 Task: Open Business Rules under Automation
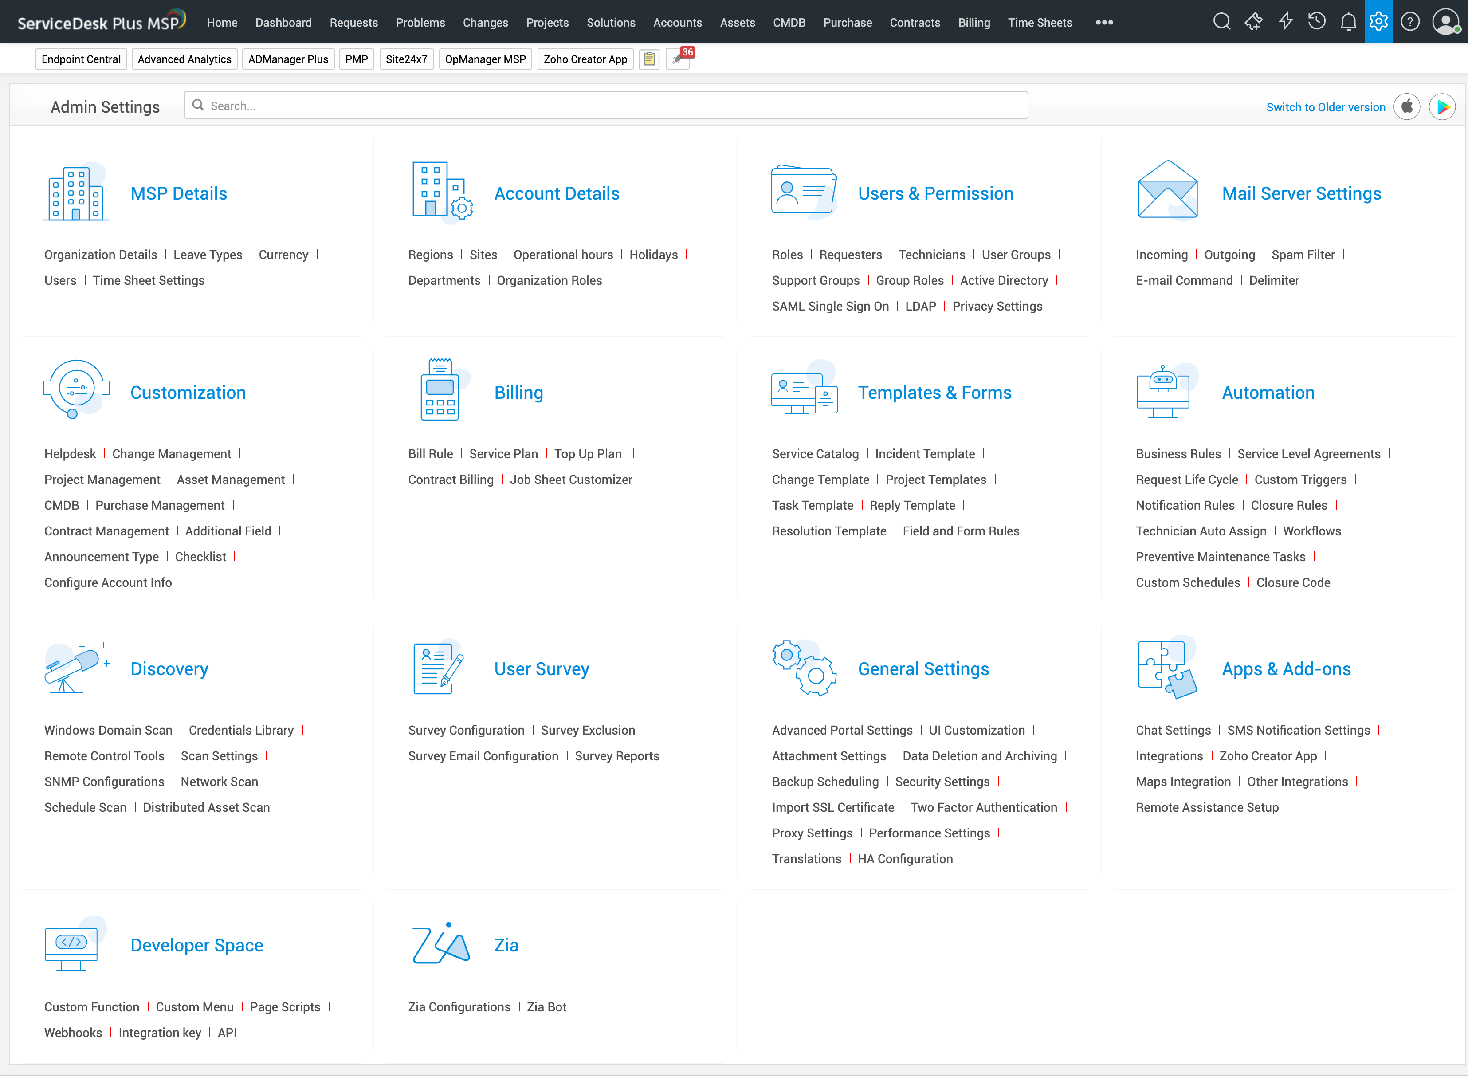pyautogui.click(x=1178, y=454)
